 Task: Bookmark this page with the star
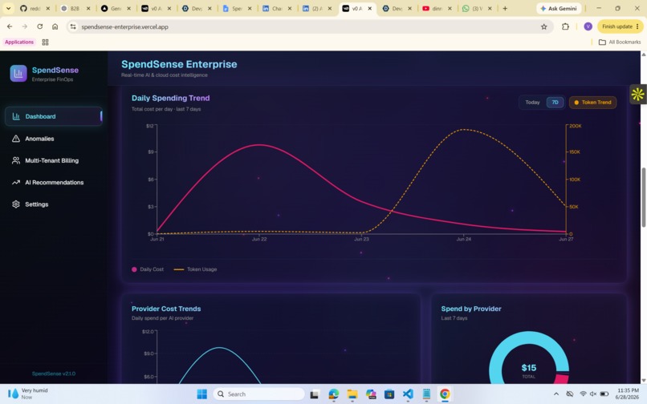[x=543, y=26]
